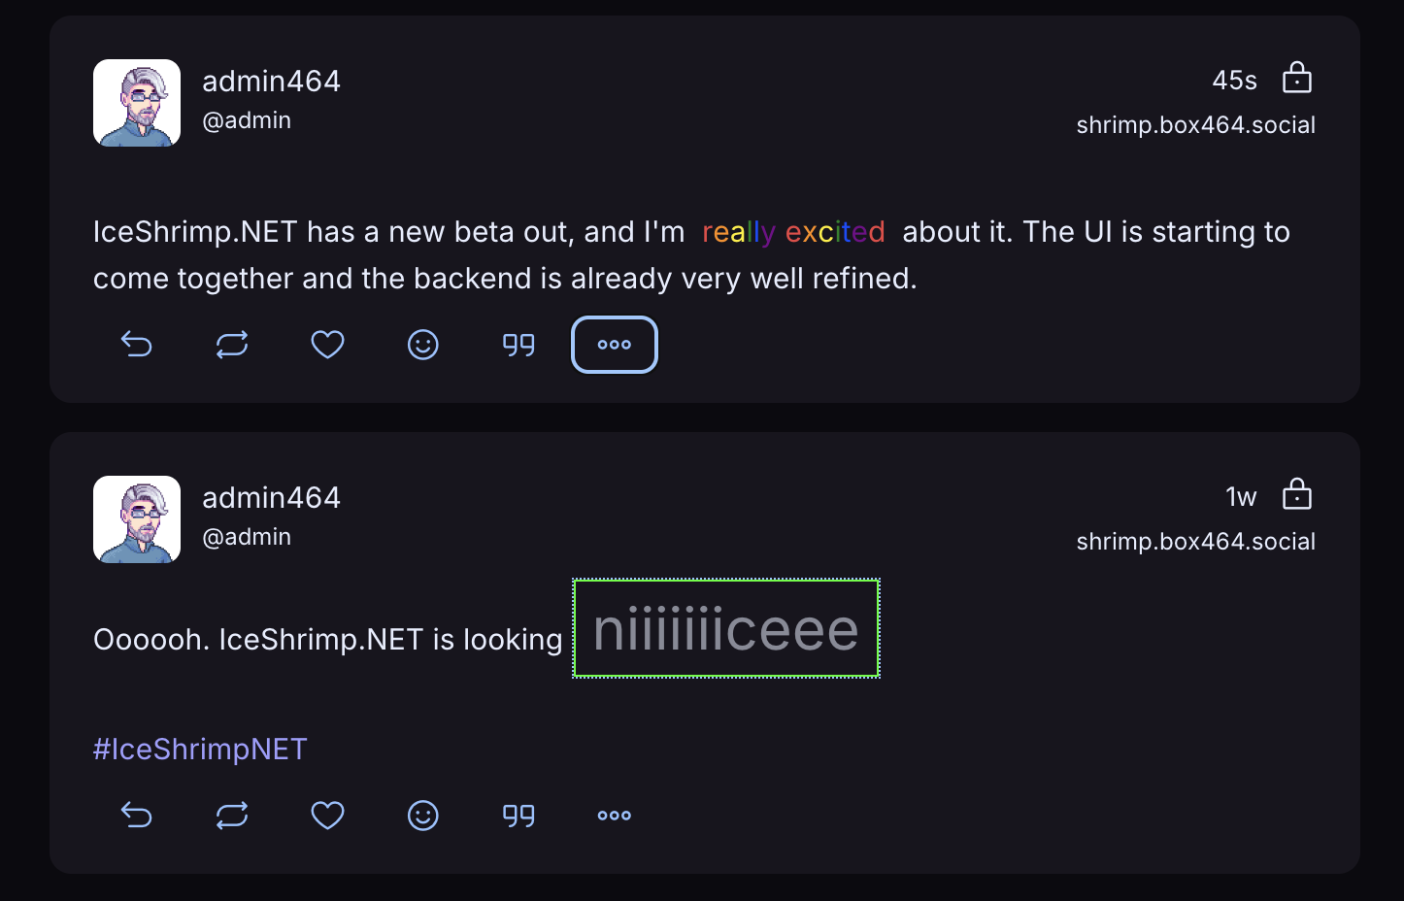Like the 'Oooooh' post

coord(327,816)
